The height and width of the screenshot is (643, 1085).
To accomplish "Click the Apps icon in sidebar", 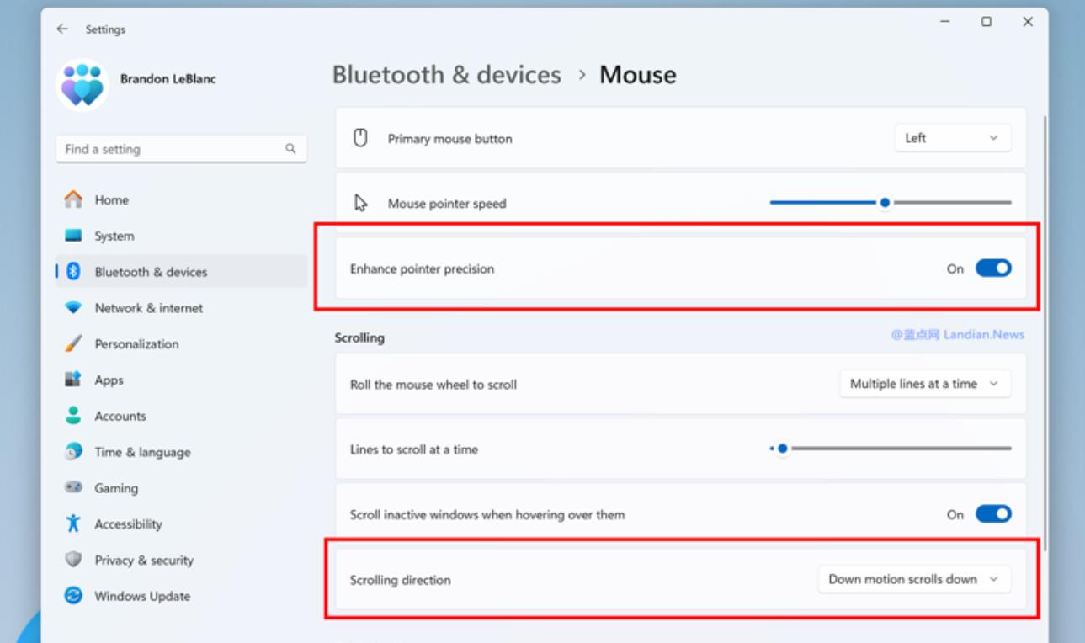I will 74,380.
